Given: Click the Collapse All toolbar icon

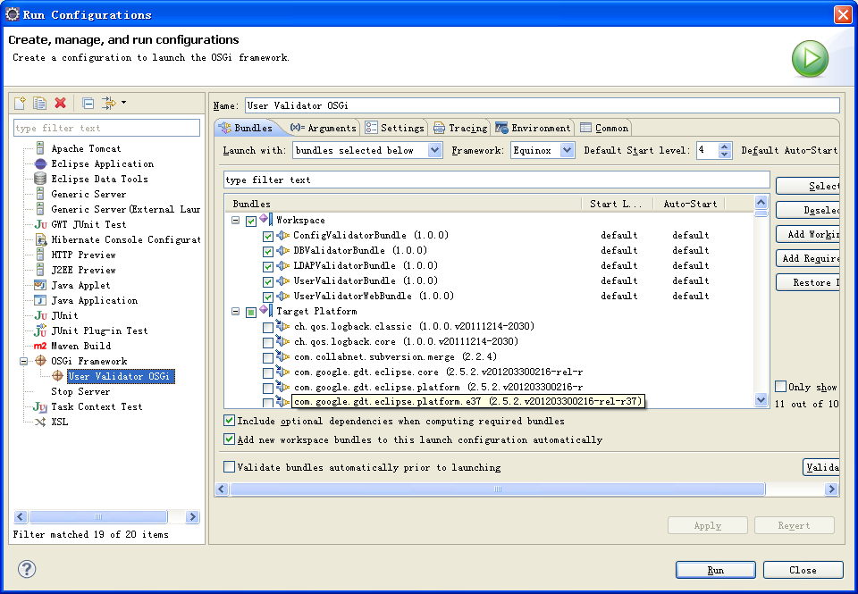Looking at the screenshot, I should coord(88,103).
